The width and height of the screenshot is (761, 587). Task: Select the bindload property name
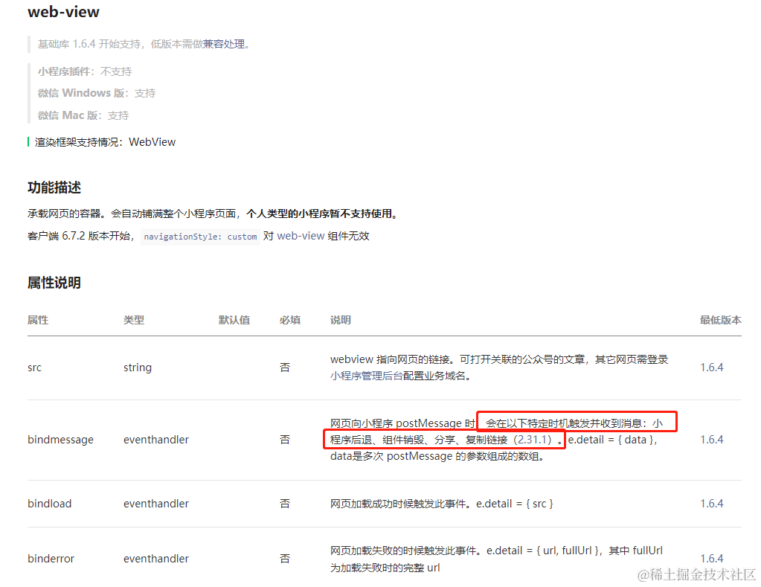pos(50,503)
